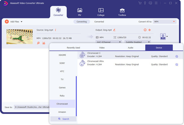Viewport: 184px width, 125px height.
Task: Open the Video format tab
Action: [102, 48]
